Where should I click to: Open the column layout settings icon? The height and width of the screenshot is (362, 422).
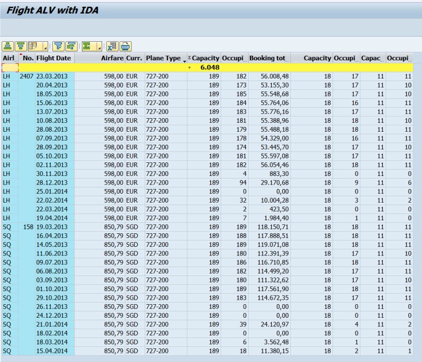(x=33, y=46)
